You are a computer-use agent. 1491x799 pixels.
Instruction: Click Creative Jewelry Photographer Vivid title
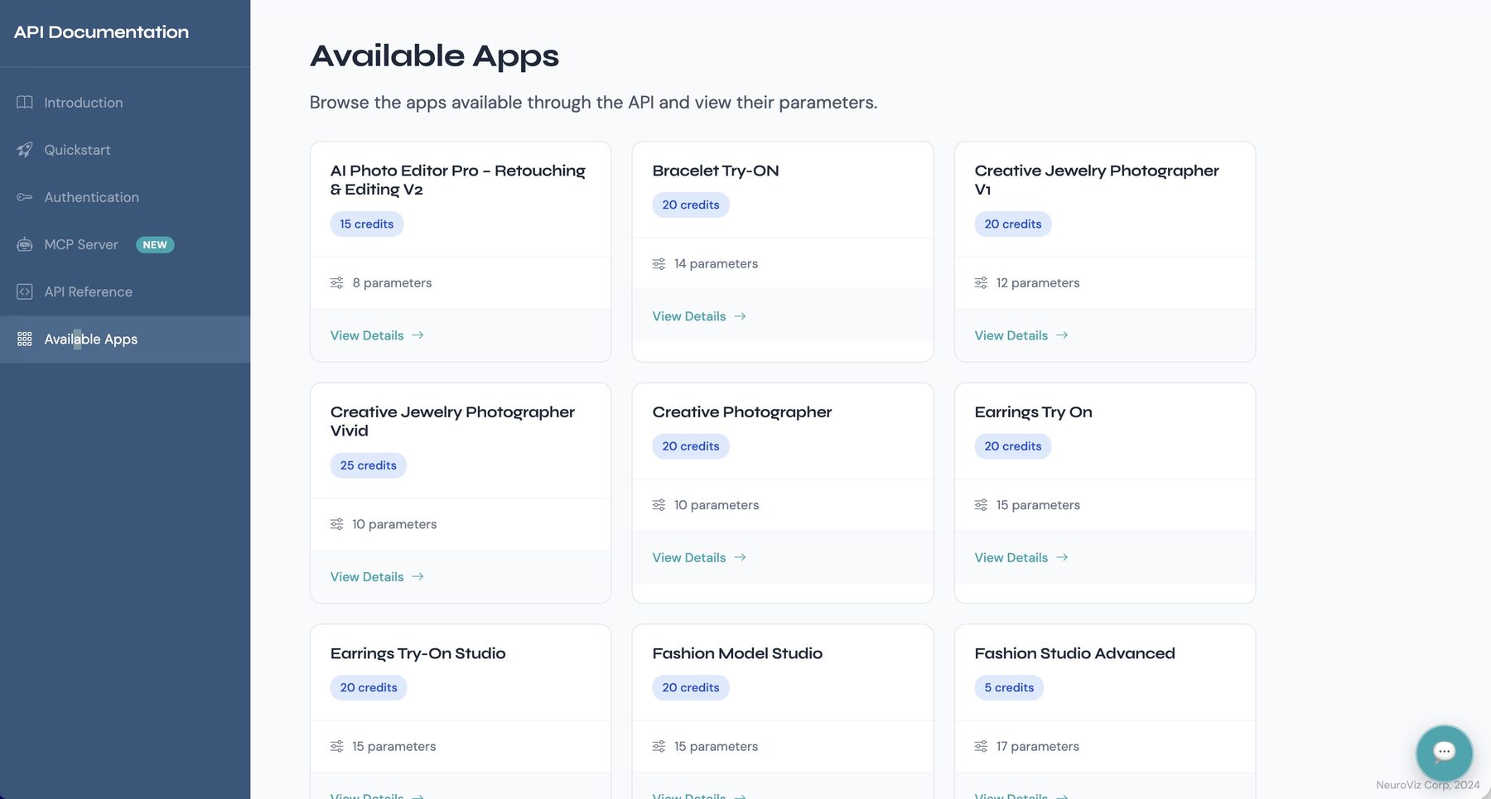pos(452,421)
